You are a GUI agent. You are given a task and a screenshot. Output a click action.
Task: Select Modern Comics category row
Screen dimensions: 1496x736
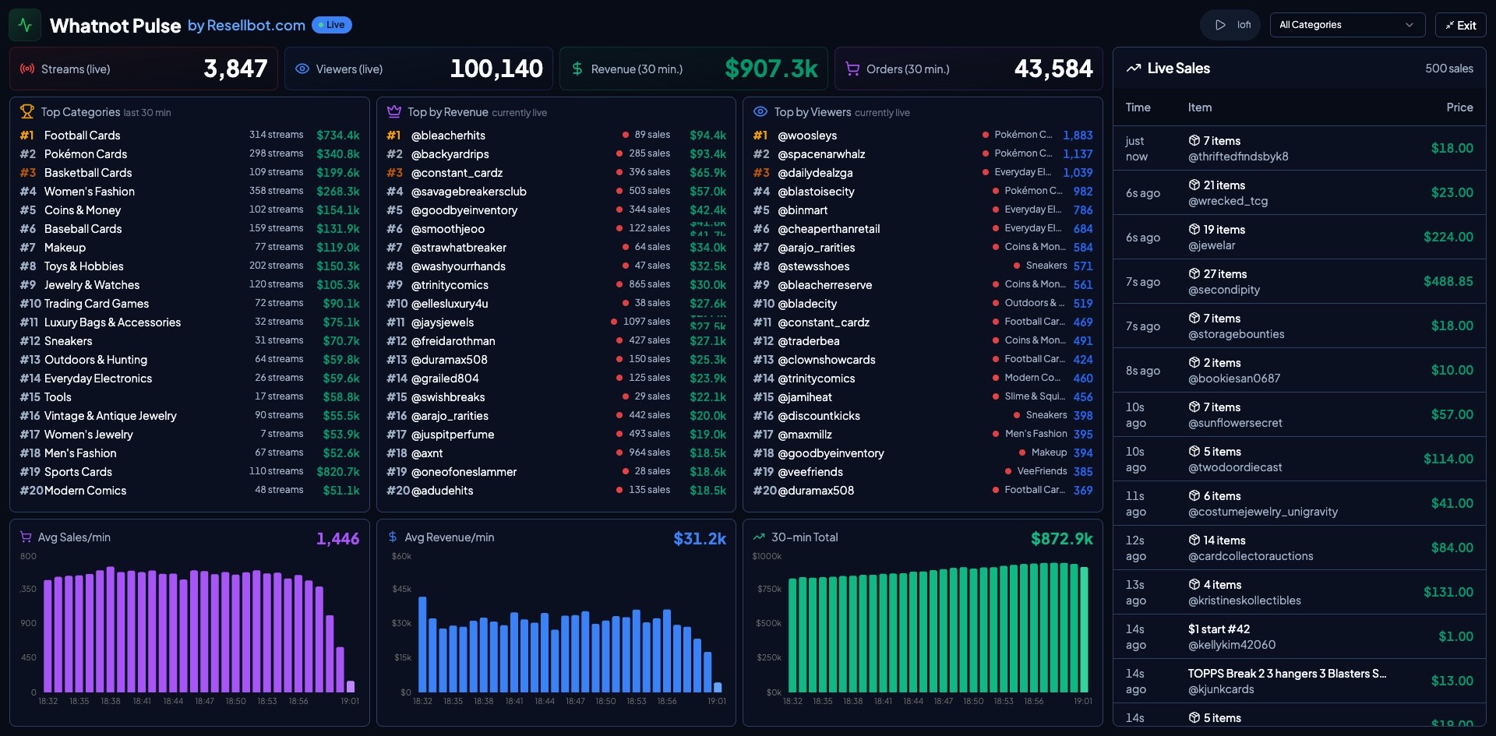tap(189, 490)
